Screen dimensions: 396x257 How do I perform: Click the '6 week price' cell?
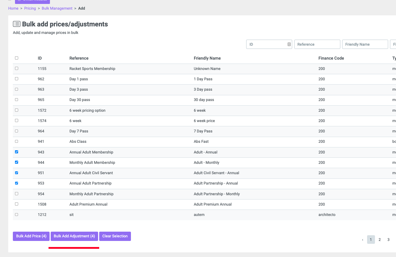click(x=204, y=121)
